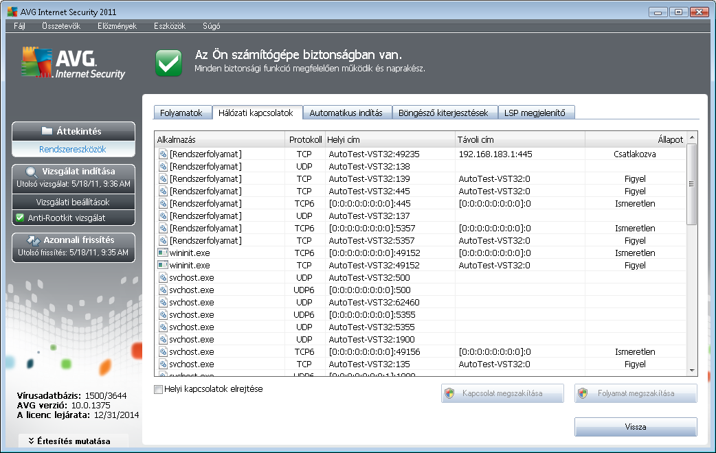Open the Fájl menu

[19, 26]
